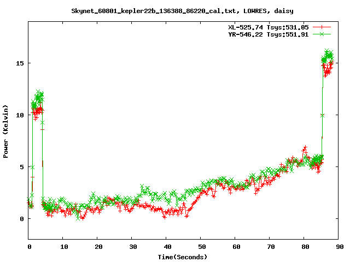The image size is (350, 262).
Task: Click x-axis tick label 30
Action: [133, 247]
